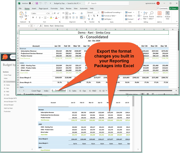Open the Page Layout ribbon tab
Viewport: 180px width, 153px height.
(43, 9)
